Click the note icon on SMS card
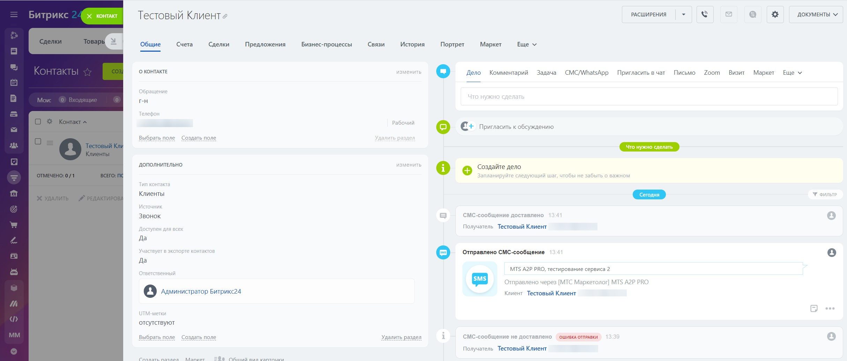Image resolution: width=847 pixels, height=361 pixels. pos(814,309)
